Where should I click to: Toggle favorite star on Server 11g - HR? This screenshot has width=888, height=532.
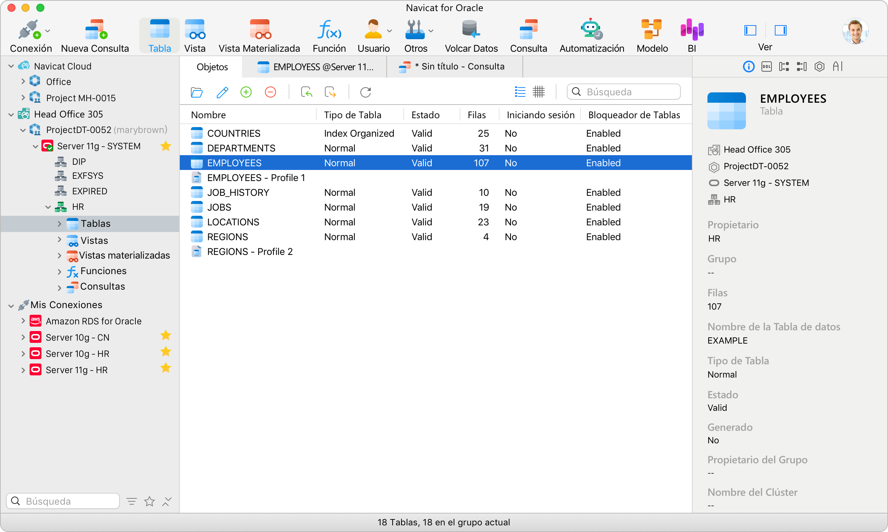[x=166, y=368]
